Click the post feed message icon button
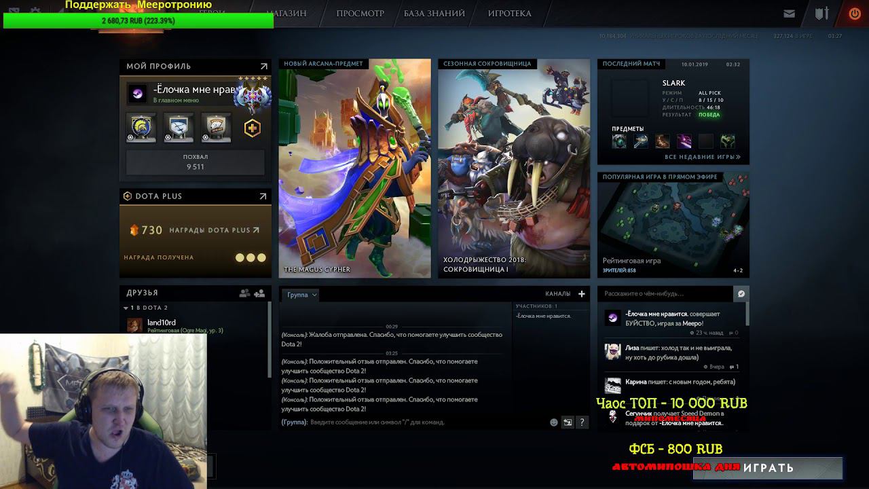 pyautogui.click(x=741, y=293)
